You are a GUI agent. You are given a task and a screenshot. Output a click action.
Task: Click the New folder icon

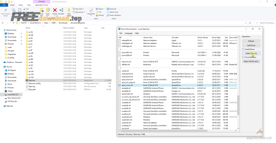point(69,10)
